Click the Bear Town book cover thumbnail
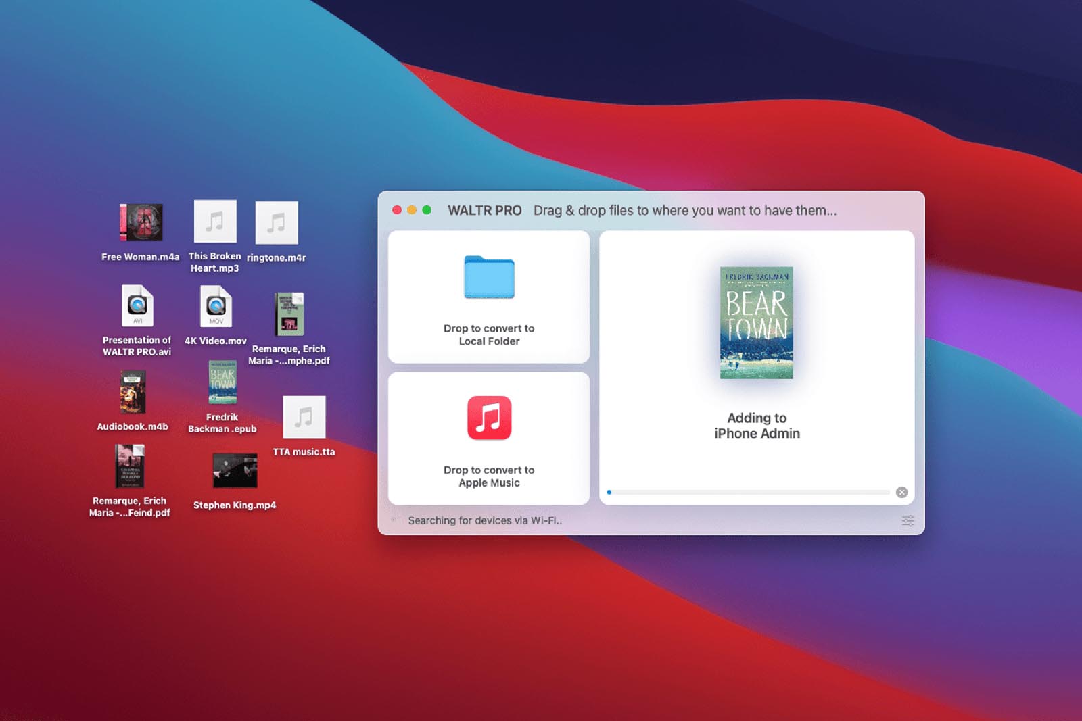This screenshot has width=1082, height=721. [757, 322]
